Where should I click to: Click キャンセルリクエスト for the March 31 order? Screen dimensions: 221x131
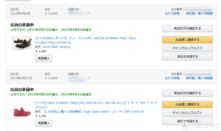pyautogui.click(x=188, y=113)
